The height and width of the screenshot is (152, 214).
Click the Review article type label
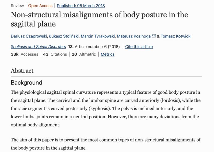coord(17,6)
